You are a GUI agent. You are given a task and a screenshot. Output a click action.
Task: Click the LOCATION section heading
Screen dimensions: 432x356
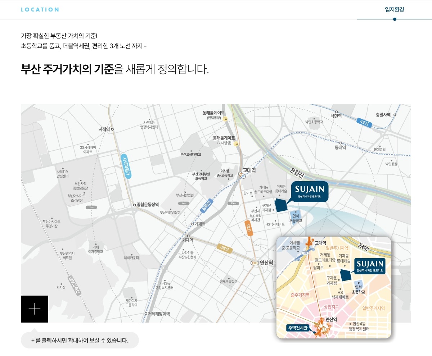coord(40,10)
